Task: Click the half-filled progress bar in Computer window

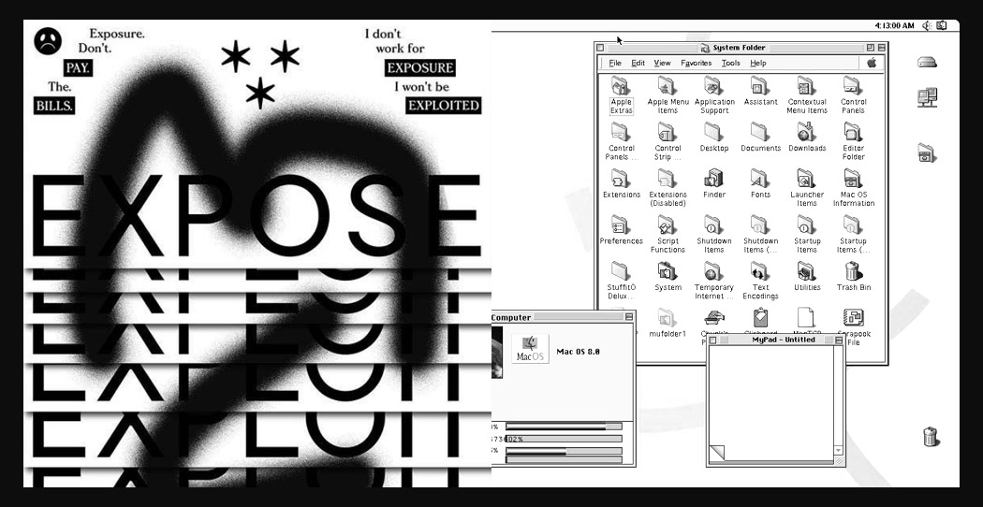Action: (x=564, y=451)
